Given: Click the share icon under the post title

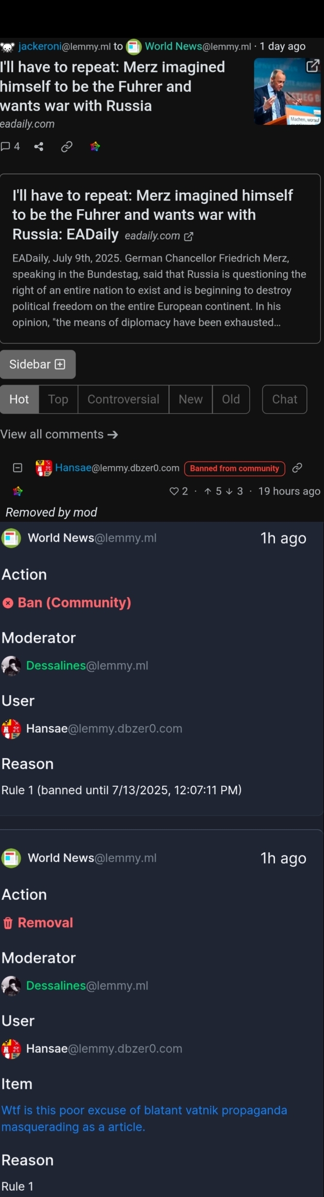Looking at the screenshot, I should click(x=39, y=147).
